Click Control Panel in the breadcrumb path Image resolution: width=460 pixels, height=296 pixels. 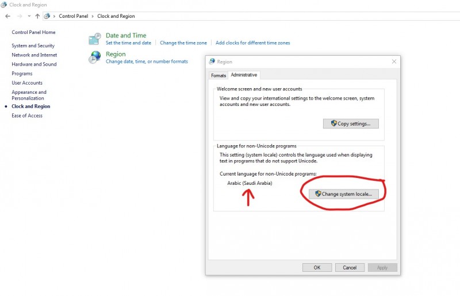click(74, 16)
